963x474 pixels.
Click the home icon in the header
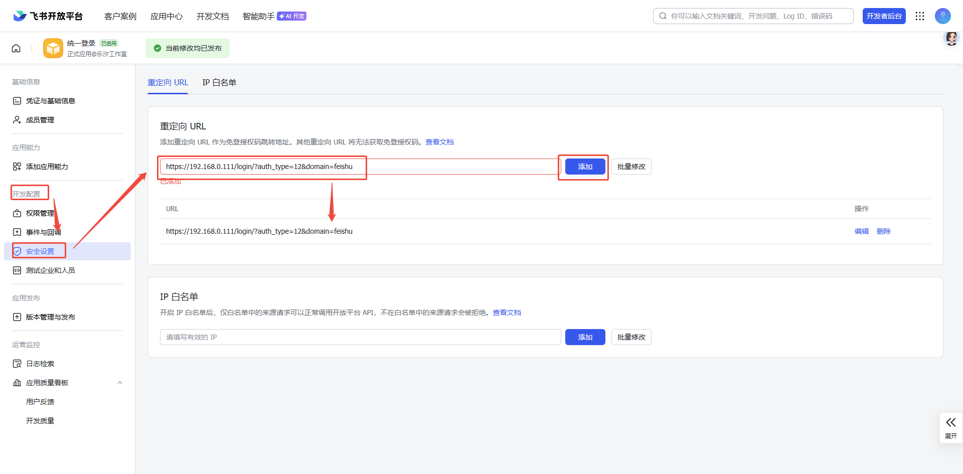coord(16,48)
